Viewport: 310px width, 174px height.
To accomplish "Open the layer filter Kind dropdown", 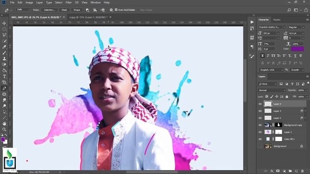I will pos(267,84).
